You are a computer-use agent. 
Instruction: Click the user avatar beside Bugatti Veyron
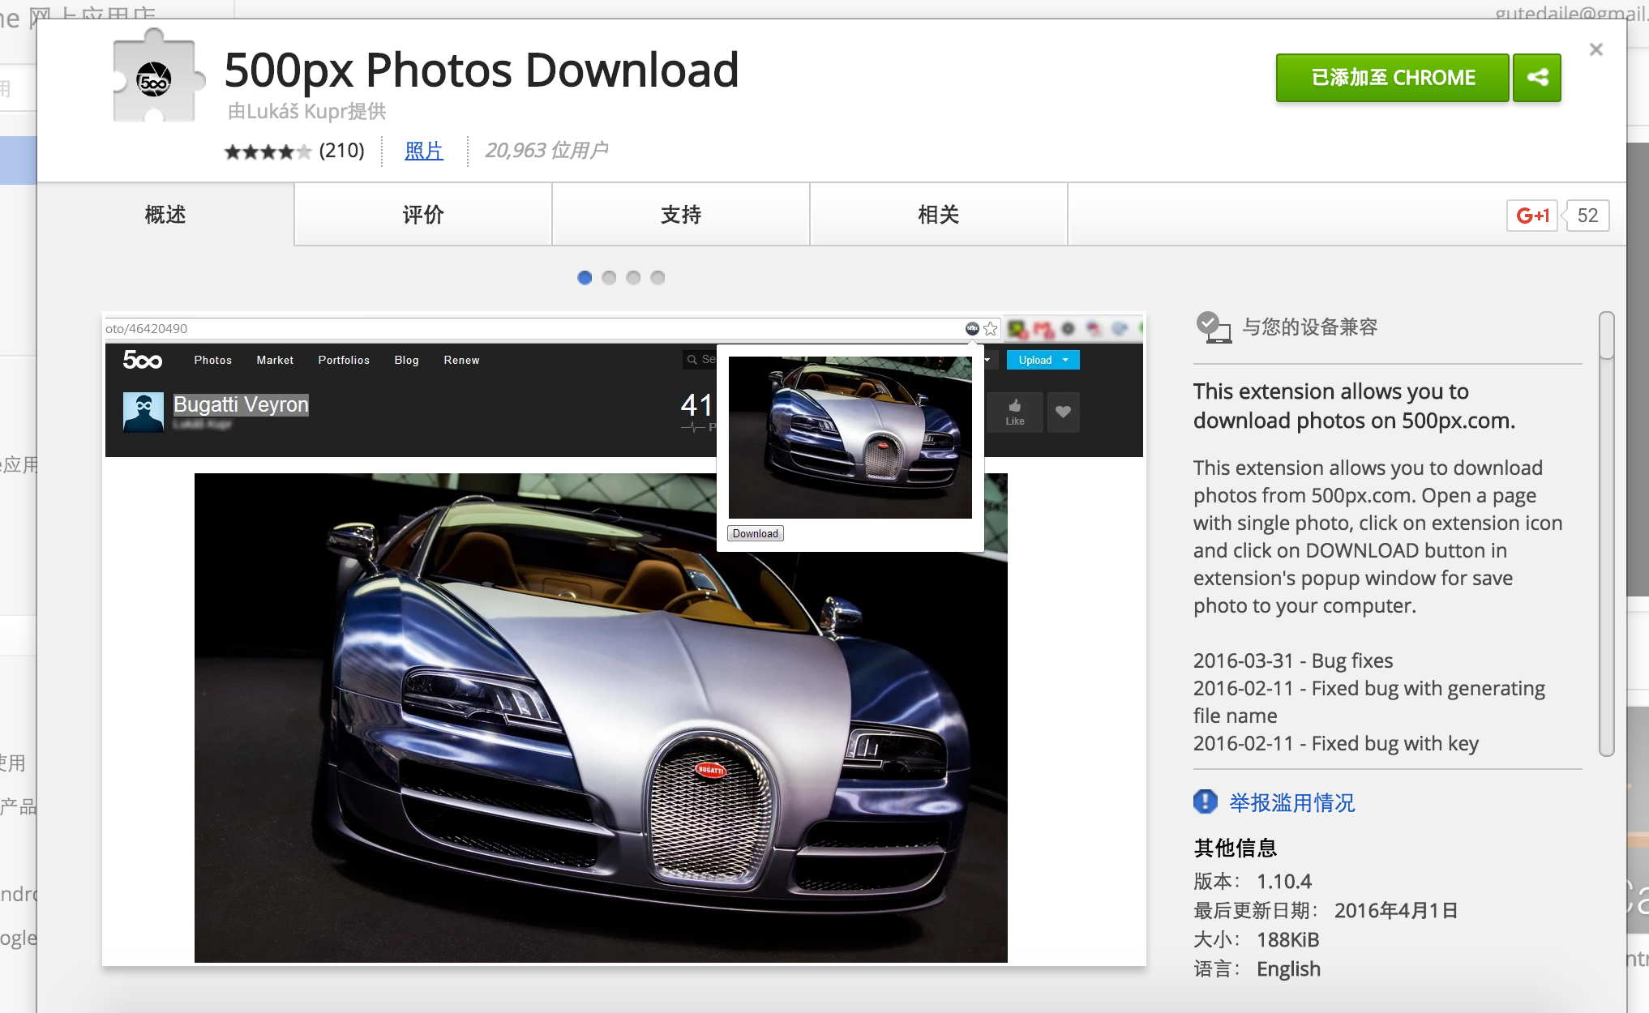coord(143,412)
